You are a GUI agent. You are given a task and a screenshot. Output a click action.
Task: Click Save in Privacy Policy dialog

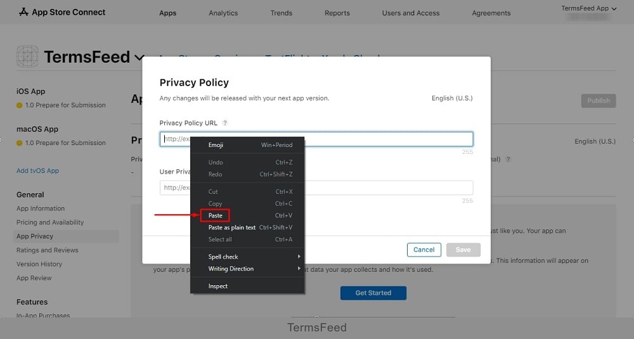(x=463, y=250)
